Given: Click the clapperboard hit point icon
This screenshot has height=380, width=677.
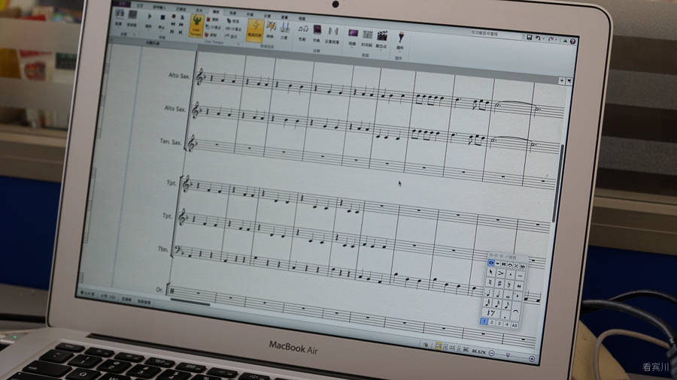Looking at the screenshot, I should [x=382, y=35].
